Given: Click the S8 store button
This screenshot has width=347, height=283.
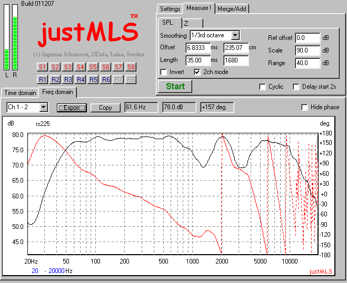Looking at the screenshot, I should [131, 67].
